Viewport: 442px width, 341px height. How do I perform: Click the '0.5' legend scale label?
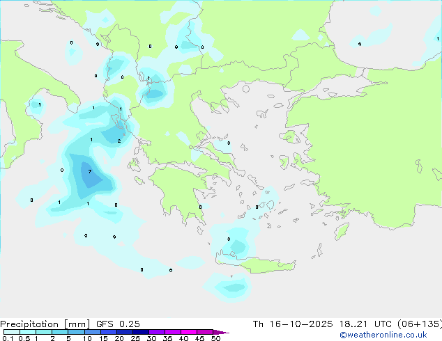[x=24, y=338]
